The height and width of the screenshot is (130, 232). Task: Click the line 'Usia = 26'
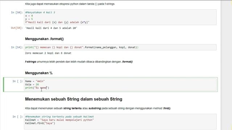(32, 84)
